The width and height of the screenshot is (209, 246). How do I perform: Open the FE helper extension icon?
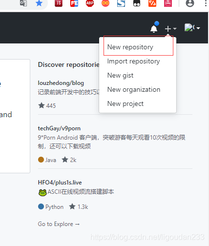tap(74, 3)
